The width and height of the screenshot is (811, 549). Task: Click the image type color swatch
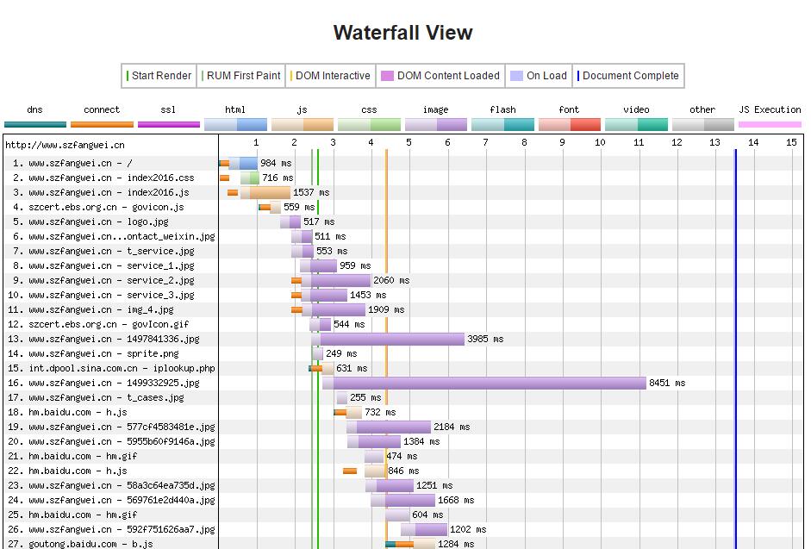click(x=435, y=124)
